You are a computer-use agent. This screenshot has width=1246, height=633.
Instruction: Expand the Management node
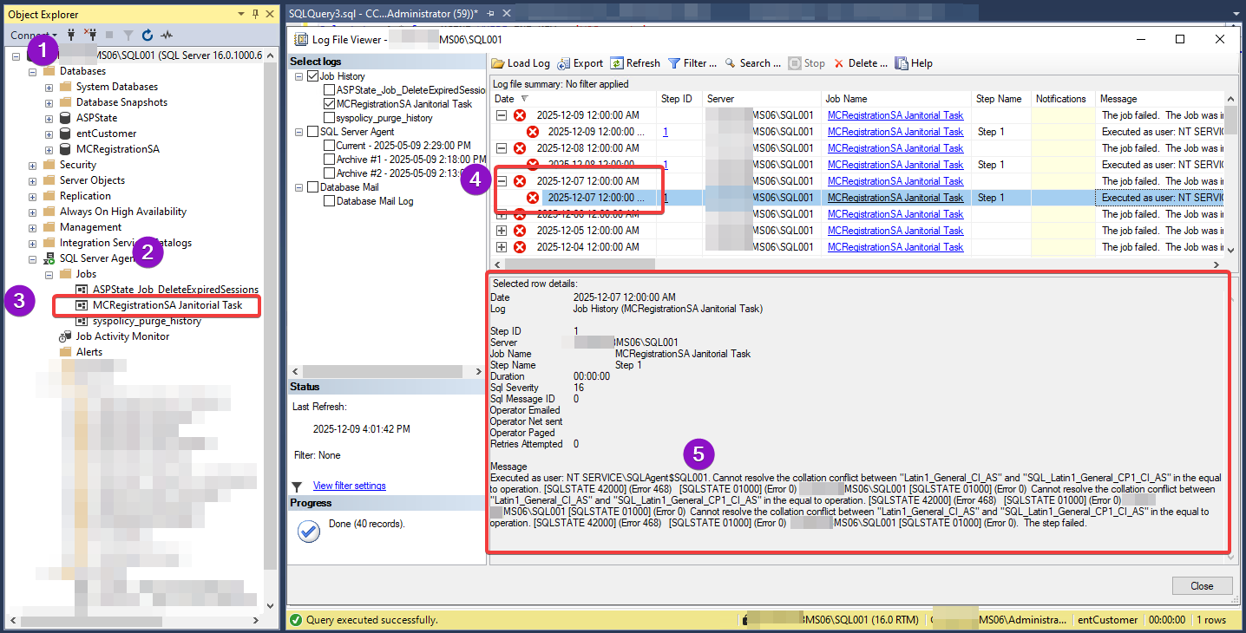[33, 227]
